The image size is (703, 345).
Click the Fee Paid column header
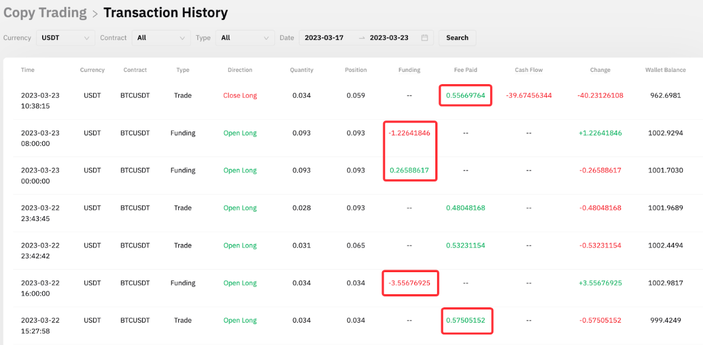coord(466,70)
